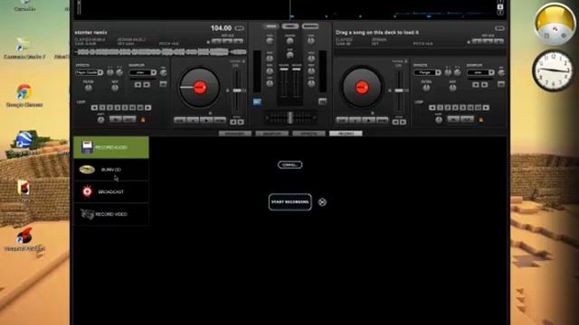Enable right deck PFL headphone cue
This screenshot has width=579, height=325.
click(322, 102)
